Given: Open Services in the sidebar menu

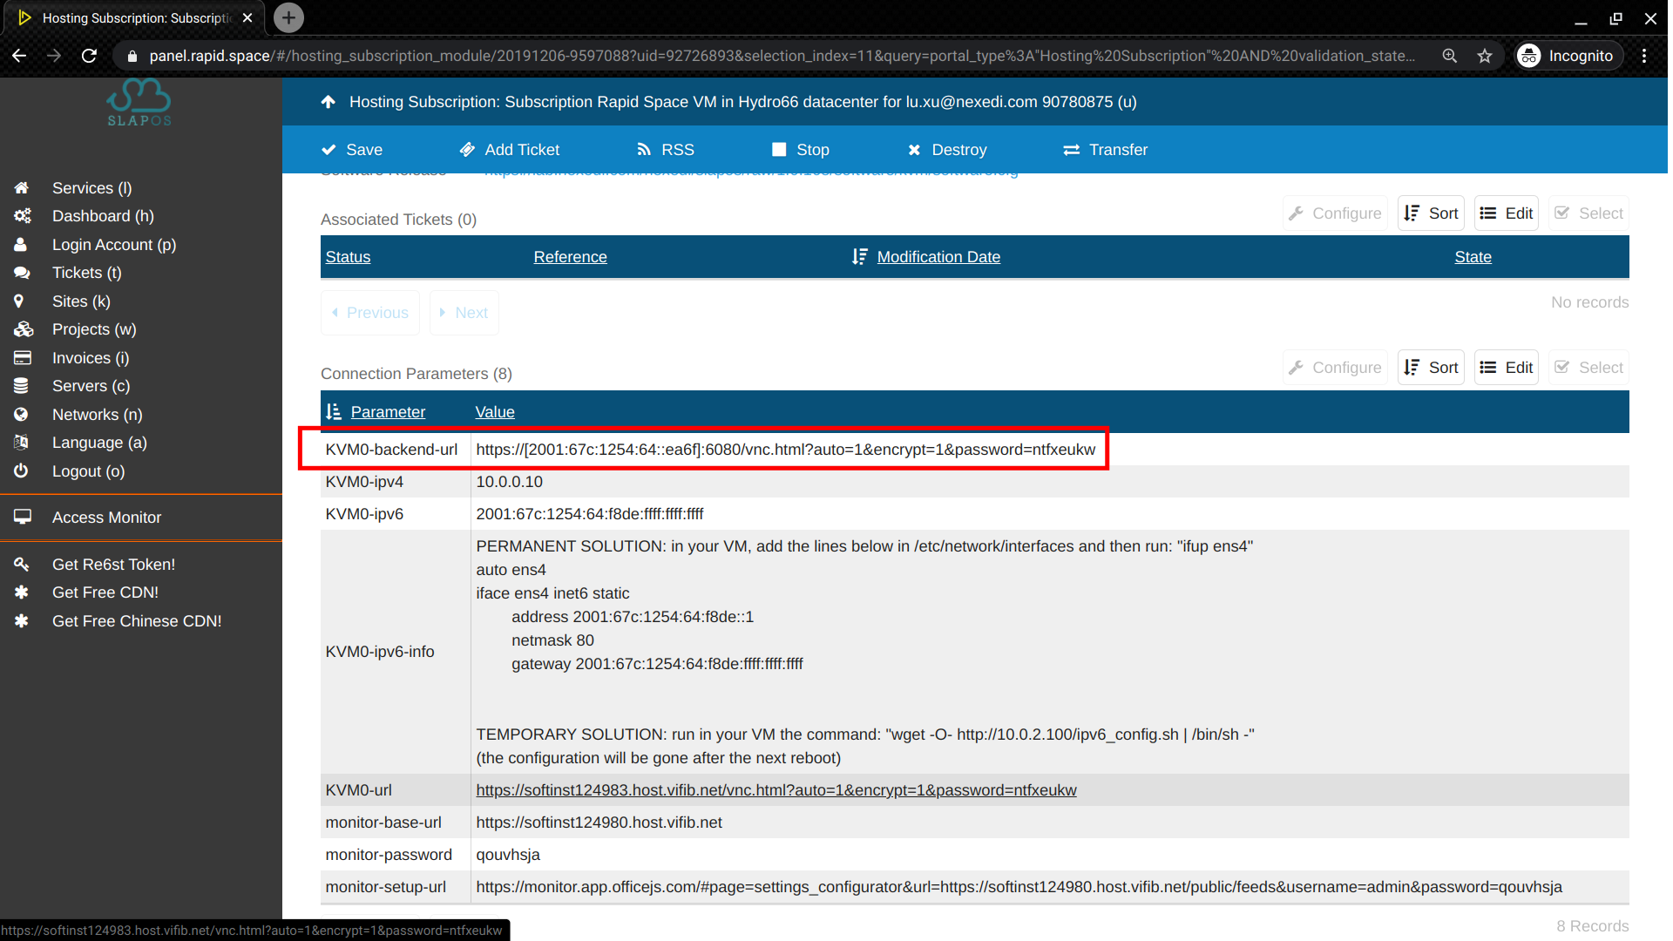Looking at the screenshot, I should [92, 188].
